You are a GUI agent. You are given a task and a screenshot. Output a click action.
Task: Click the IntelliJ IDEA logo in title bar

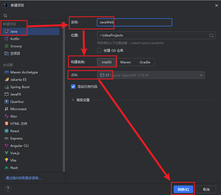(x=5, y=5)
